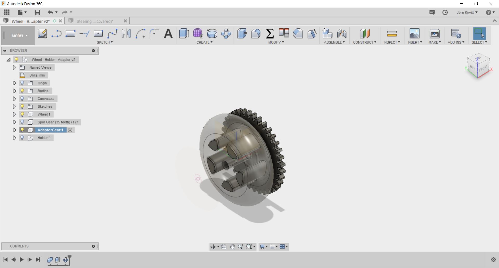Play the design timeline
The height and width of the screenshot is (268, 499).
click(22, 259)
